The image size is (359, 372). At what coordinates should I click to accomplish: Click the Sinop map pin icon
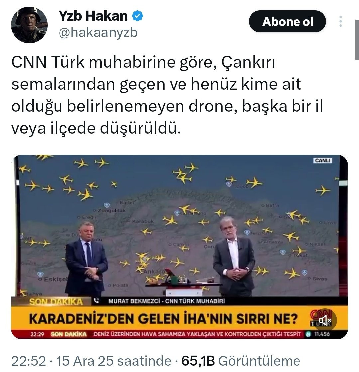pos(229,184)
